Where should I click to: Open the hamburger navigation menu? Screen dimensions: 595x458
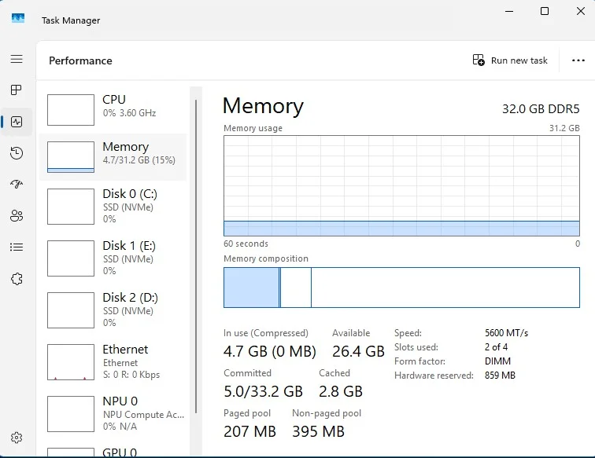pyautogui.click(x=17, y=59)
